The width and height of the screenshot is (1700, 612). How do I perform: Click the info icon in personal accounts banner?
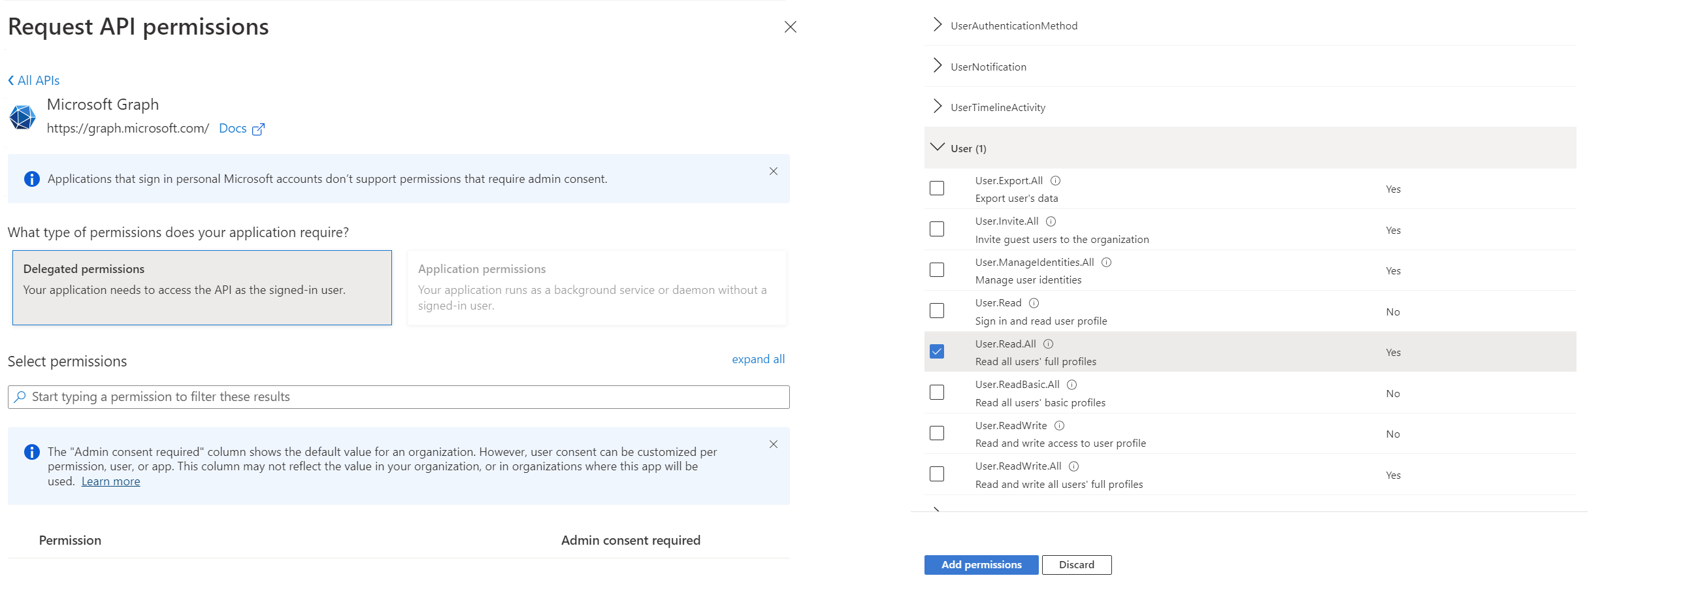click(x=31, y=179)
